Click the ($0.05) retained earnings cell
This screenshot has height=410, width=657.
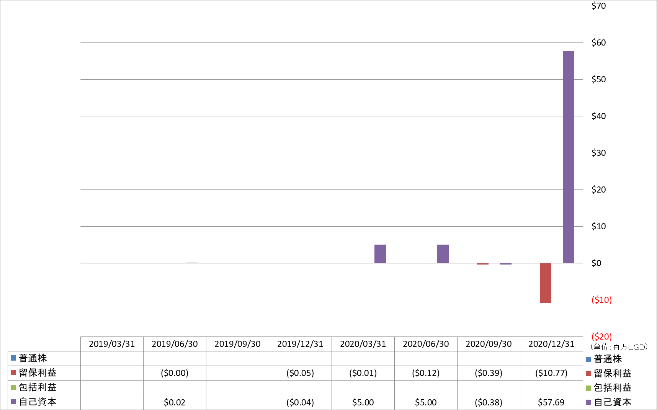300,373
